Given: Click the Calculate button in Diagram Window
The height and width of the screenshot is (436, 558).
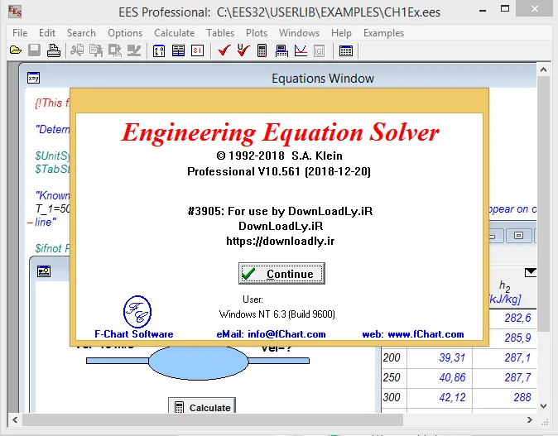Looking at the screenshot, I should pyautogui.click(x=202, y=407).
